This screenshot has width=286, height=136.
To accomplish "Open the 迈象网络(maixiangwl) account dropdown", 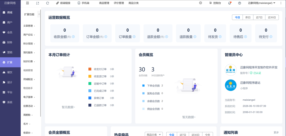I will [x=262, y=3].
